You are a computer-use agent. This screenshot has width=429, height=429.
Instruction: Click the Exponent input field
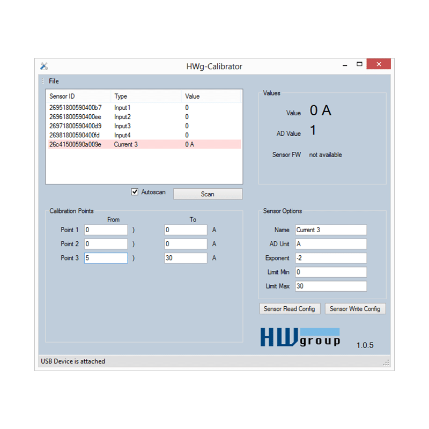point(331,258)
